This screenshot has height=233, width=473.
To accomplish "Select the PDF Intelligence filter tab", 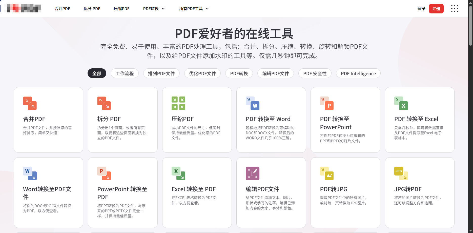I will pyautogui.click(x=358, y=73).
